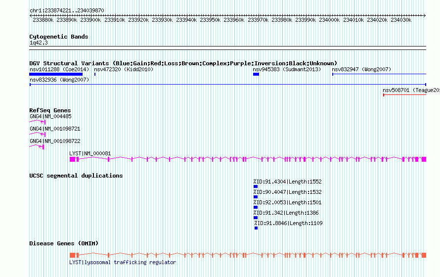440x277 pixels.
Task: Click the first orange LYST exon in OMIM track
Action: click(x=72, y=255)
